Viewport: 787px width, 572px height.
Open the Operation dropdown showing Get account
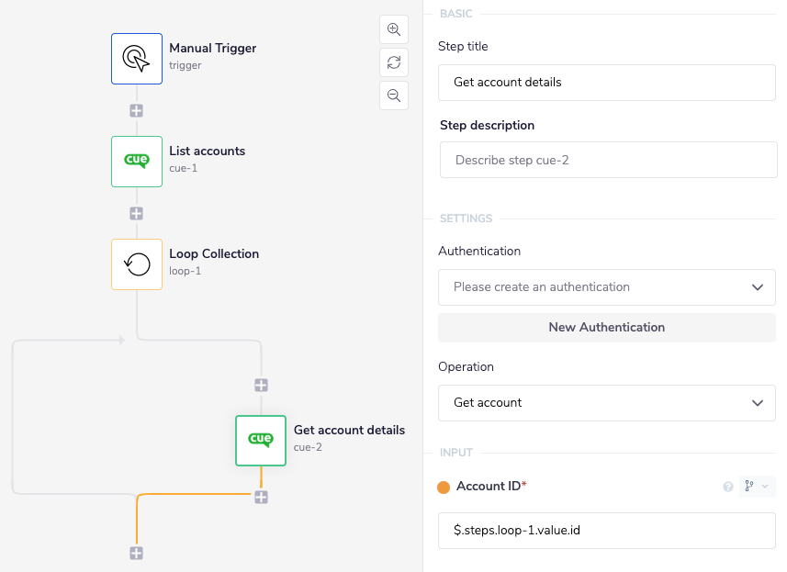pyautogui.click(x=606, y=403)
